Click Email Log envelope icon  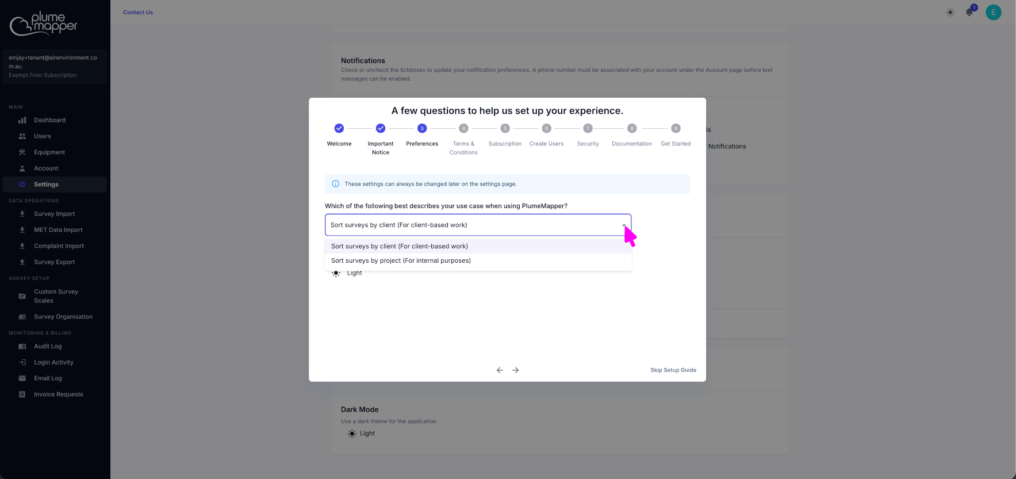coord(22,378)
